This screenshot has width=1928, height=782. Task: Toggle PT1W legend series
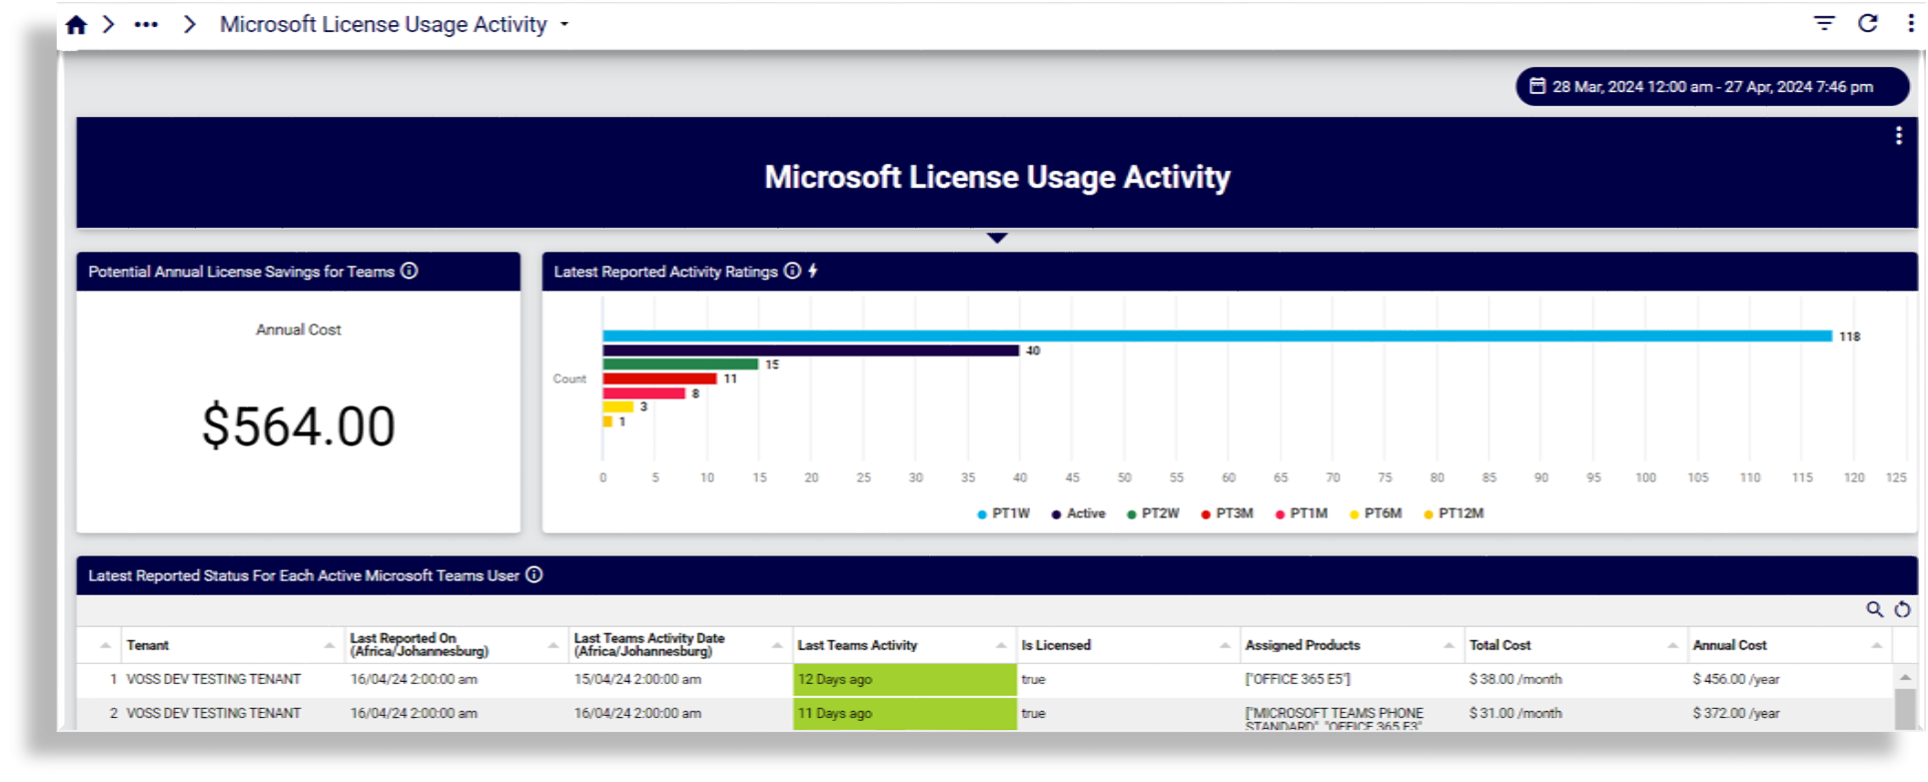click(x=1003, y=513)
